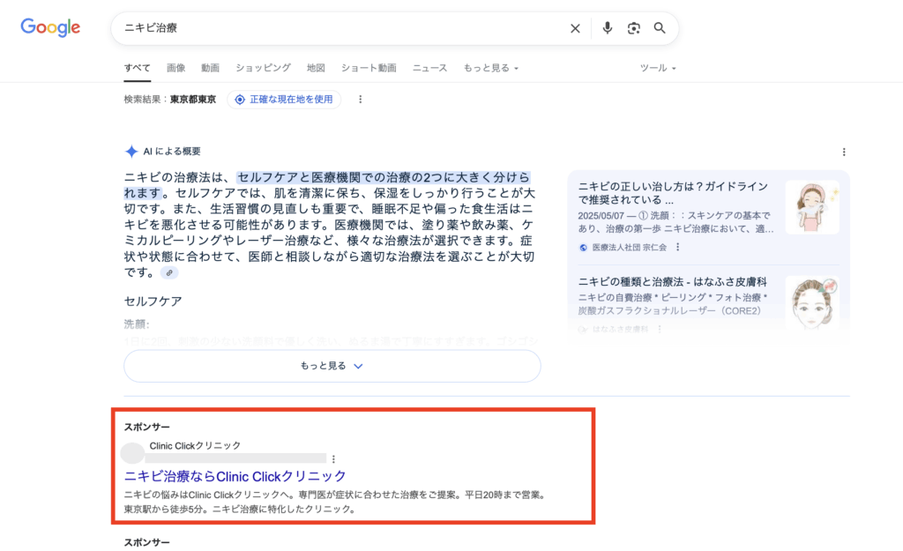Click 正確な現在地を使用 button
903x551 pixels.
(x=284, y=100)
